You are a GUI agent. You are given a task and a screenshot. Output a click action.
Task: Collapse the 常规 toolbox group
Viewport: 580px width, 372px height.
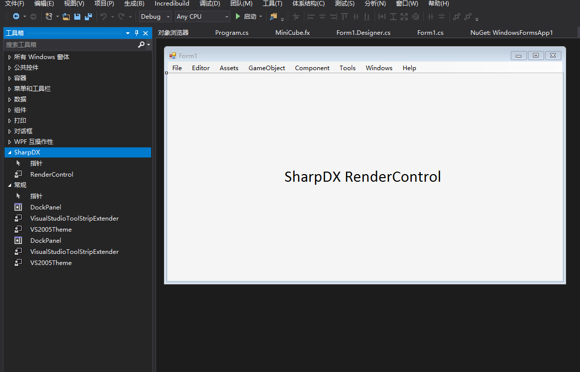(10, 185)
